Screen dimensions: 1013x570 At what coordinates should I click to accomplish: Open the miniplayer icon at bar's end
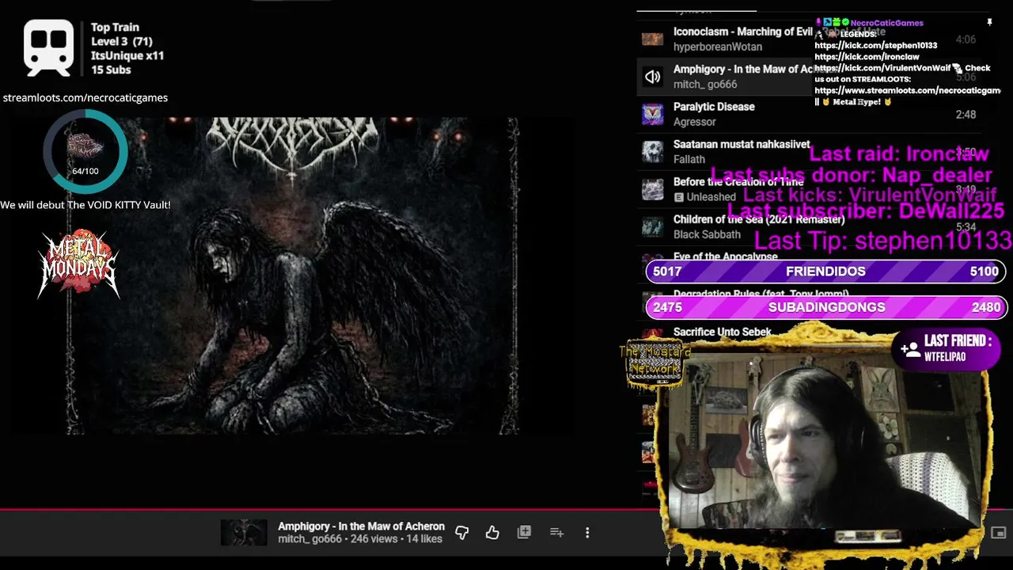click(x=998, y=533)
